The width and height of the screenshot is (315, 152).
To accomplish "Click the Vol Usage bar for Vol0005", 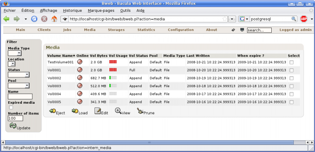I will (x=113, y=102).
